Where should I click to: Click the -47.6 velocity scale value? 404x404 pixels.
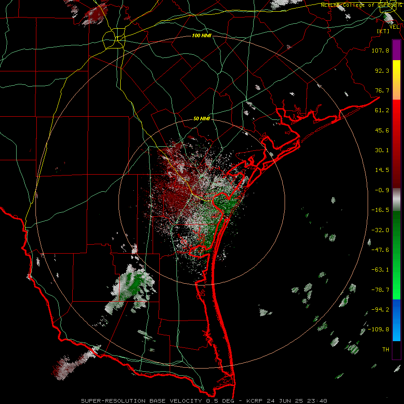click(x=380, y=250)
